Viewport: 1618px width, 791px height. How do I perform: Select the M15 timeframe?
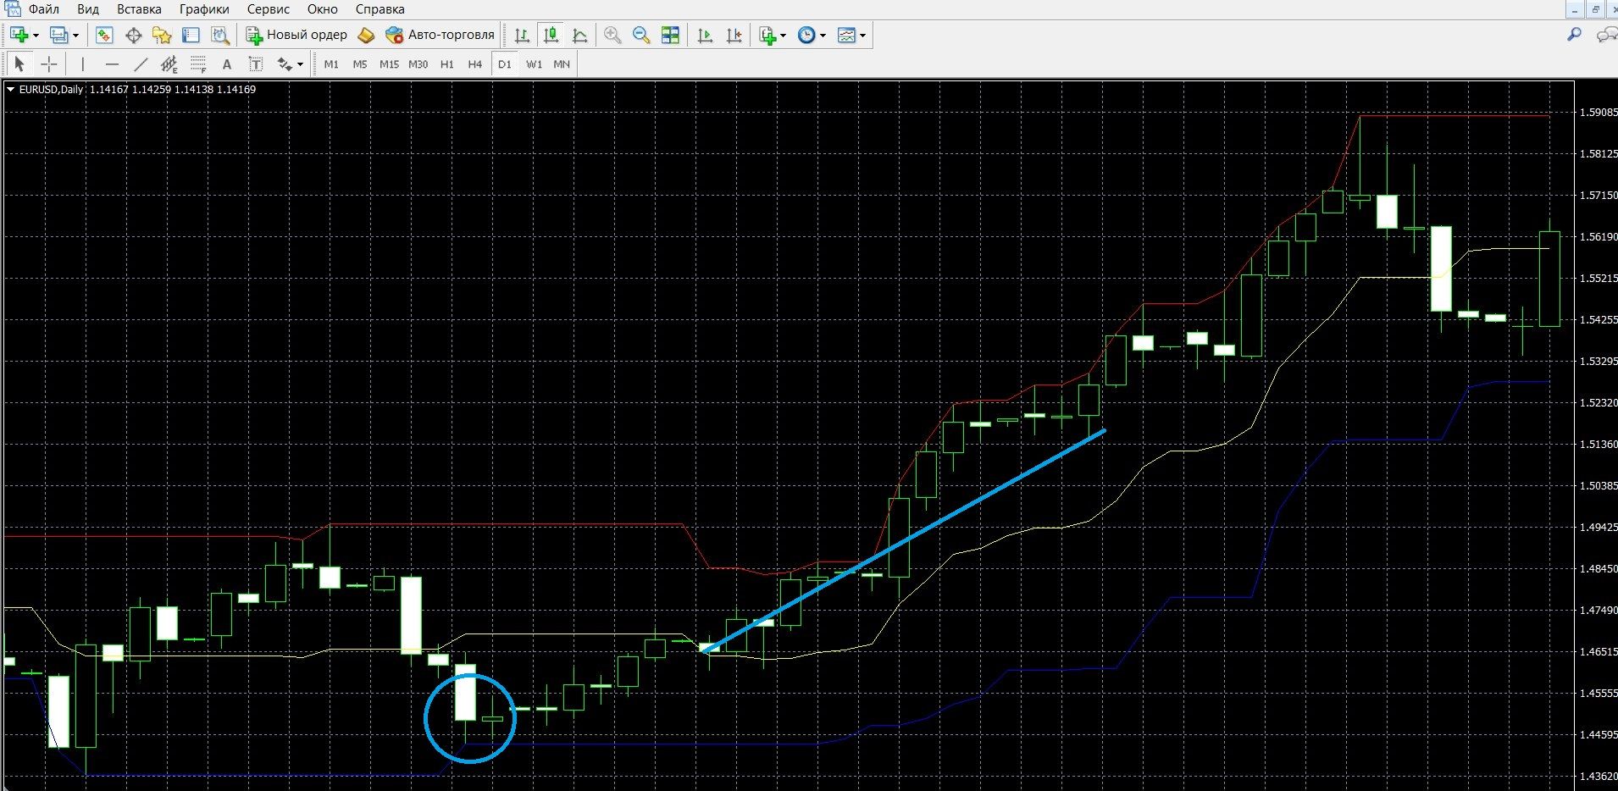389,64
